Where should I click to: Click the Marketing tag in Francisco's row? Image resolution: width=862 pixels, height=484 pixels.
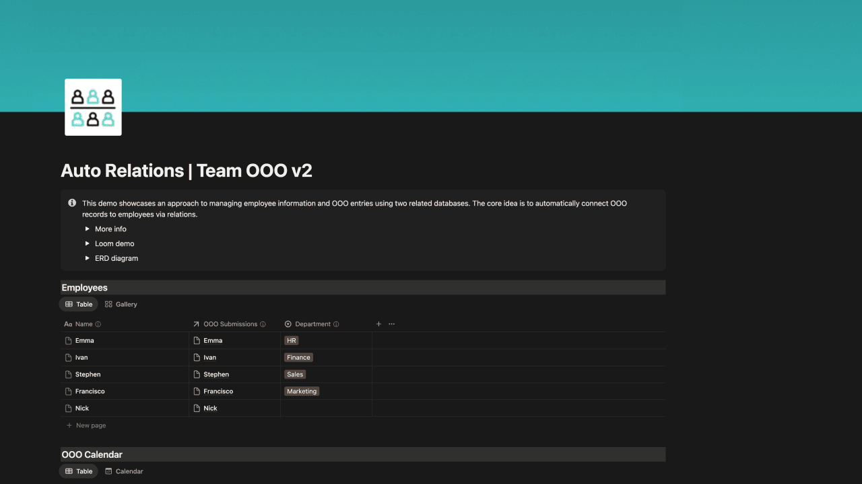tap(301, 391)
